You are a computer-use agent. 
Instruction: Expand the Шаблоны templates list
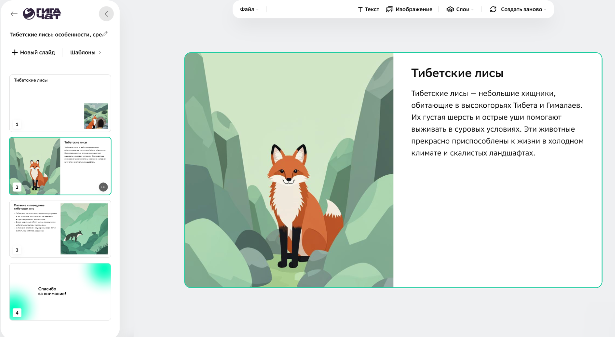point(86,52)
